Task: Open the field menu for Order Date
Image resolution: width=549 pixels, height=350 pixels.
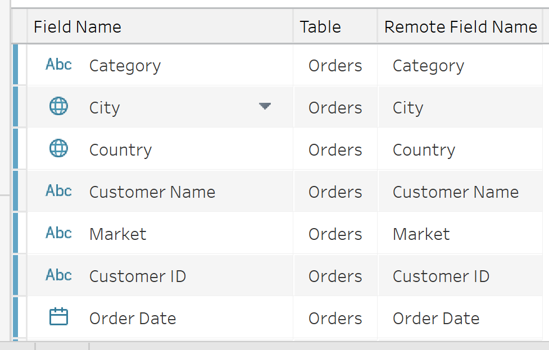Action: (264, 318)
